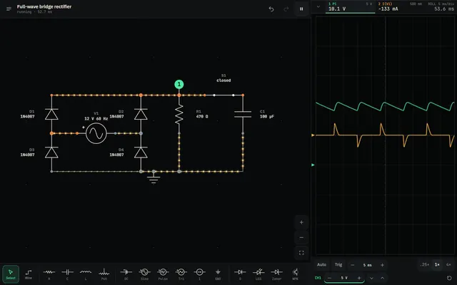Pick the Pulse source component

click(163, 274)
